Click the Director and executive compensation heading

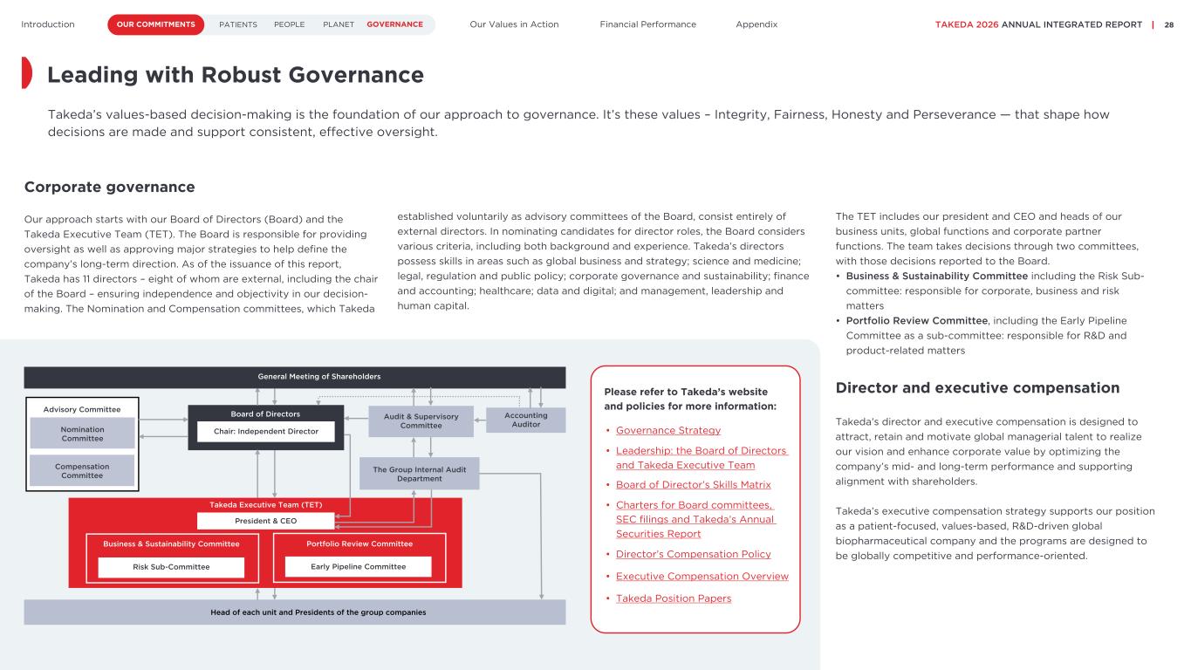(x=977, y=387)
